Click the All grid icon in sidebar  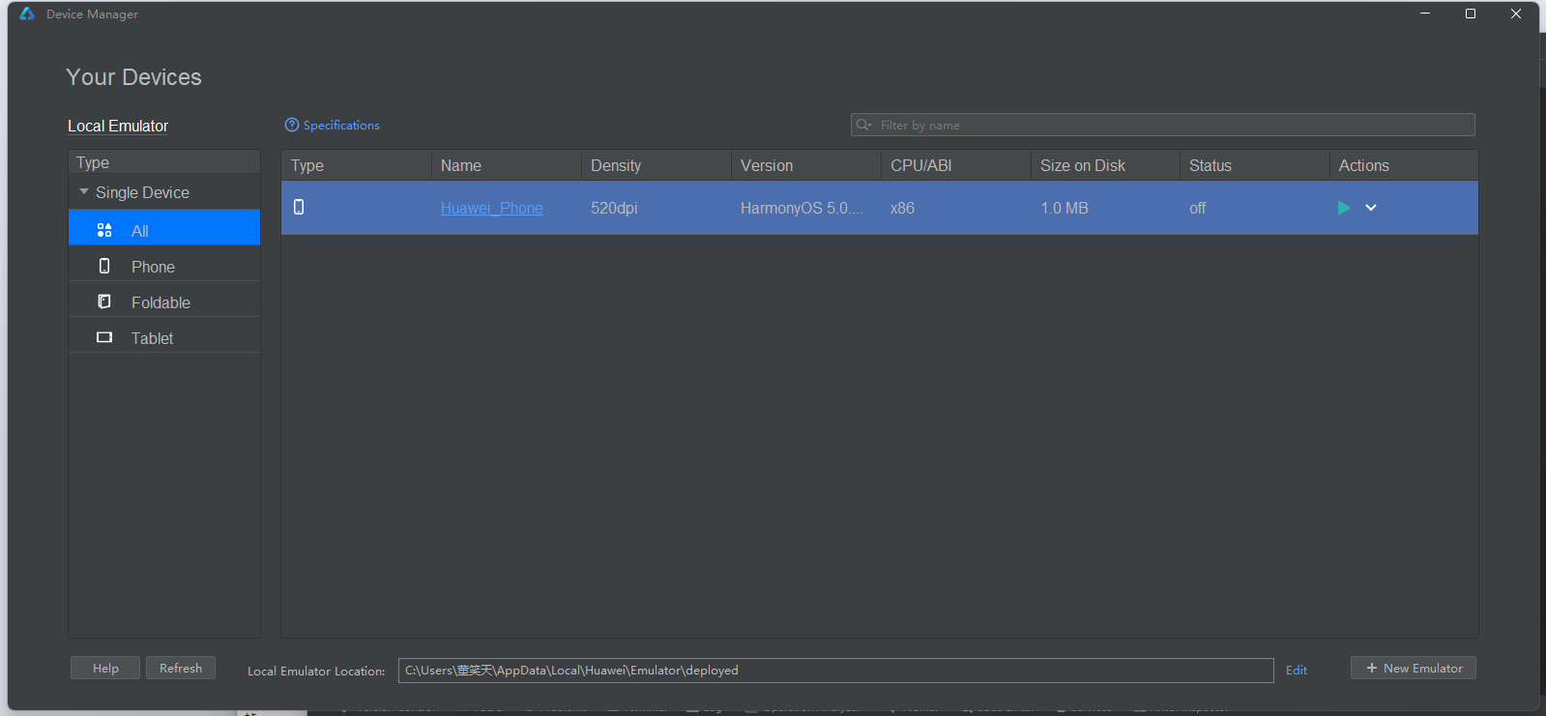tap(104, 230)
